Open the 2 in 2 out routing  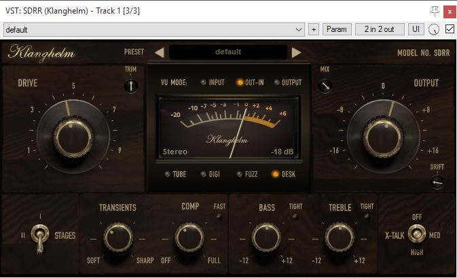(x=380, y=29)
